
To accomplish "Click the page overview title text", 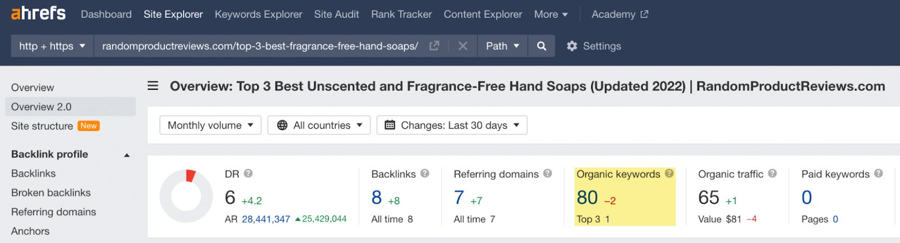I will click(x=527, y=86).
